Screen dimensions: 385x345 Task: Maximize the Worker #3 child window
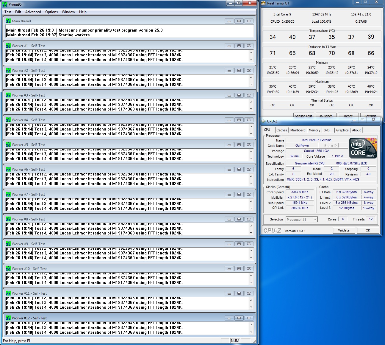point(239,95)
